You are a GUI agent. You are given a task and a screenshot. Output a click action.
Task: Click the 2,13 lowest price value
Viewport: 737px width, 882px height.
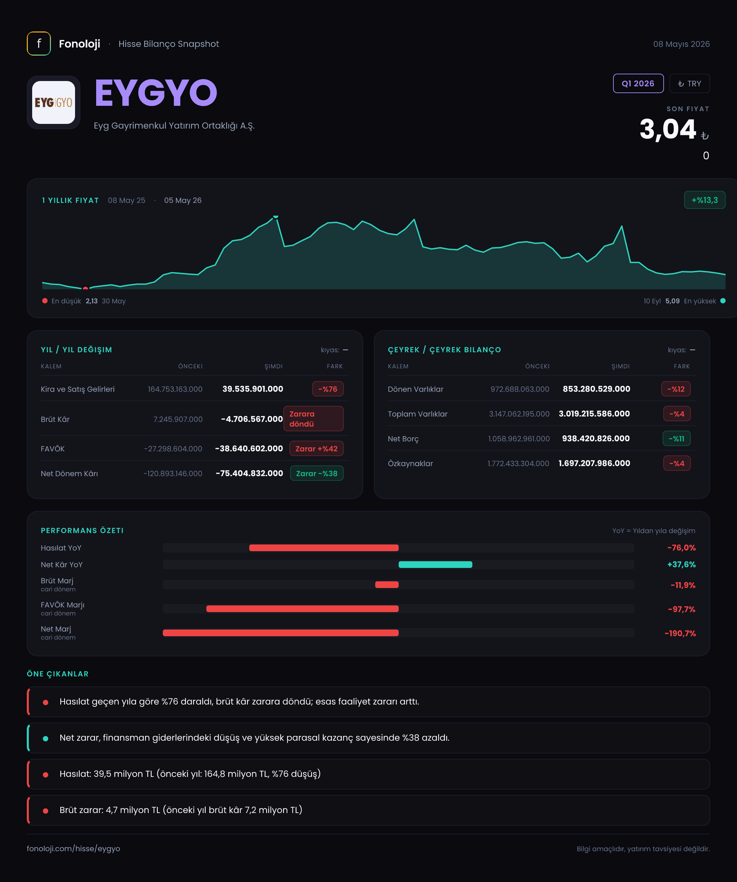tap(91, 301)
